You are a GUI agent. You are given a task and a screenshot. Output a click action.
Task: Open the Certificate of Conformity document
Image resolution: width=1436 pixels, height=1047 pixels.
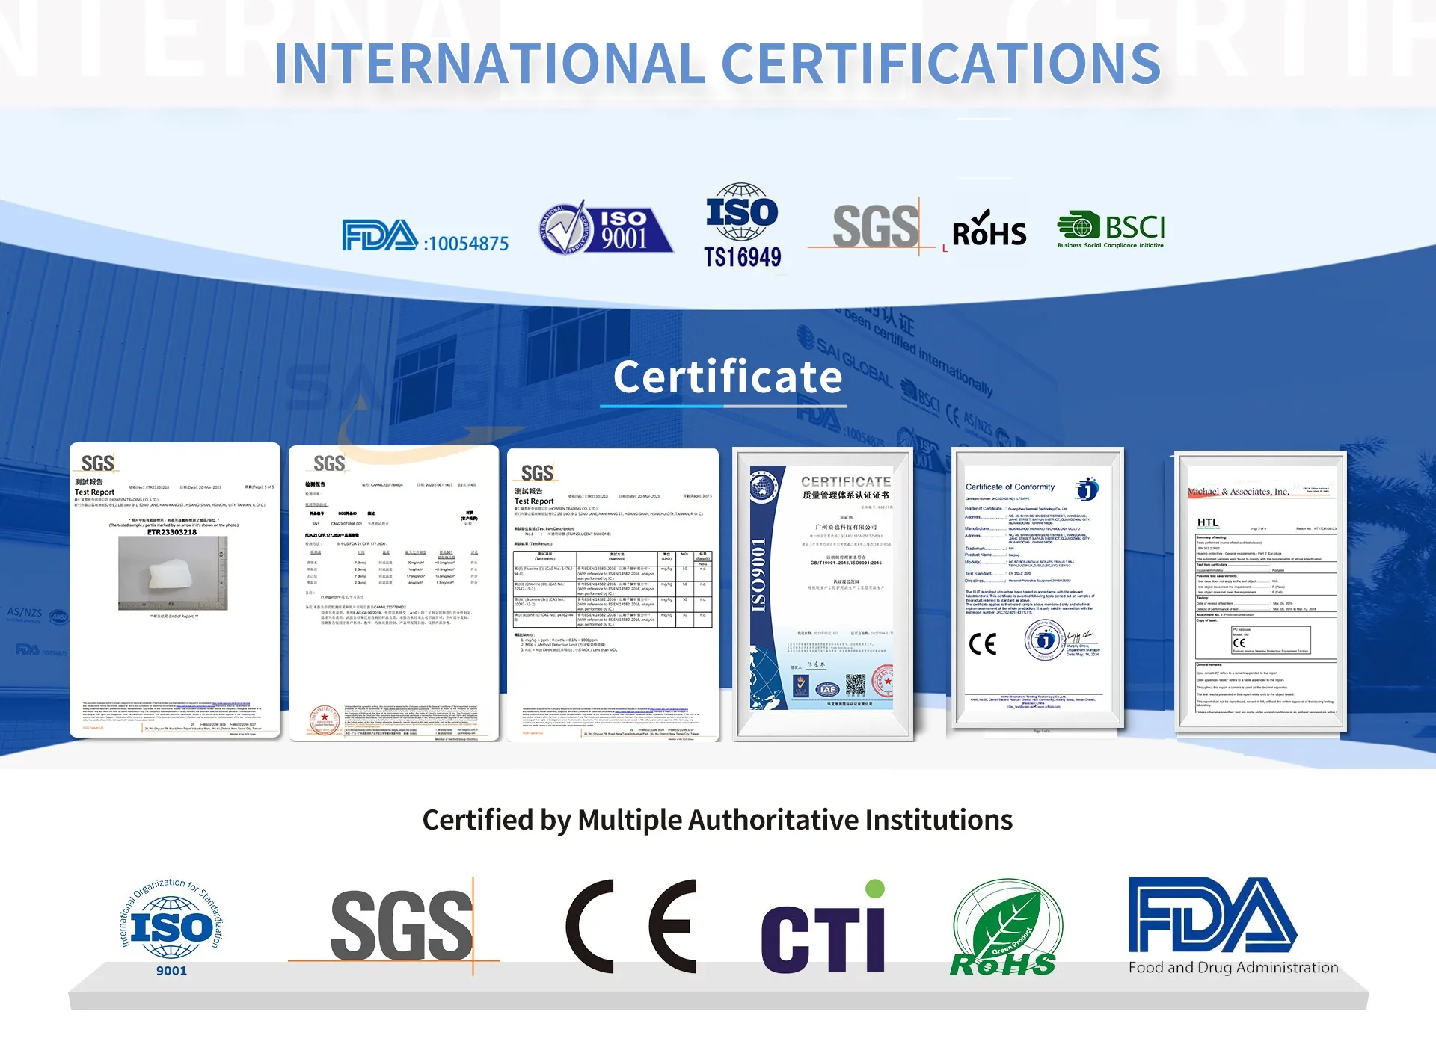click(x=1038, y=587)
